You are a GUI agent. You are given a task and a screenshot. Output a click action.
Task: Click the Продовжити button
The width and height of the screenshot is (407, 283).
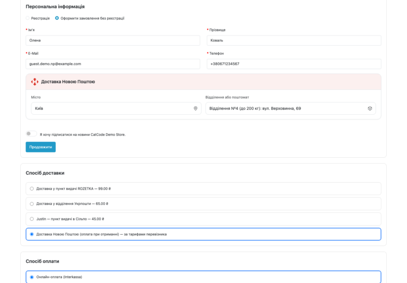coord(40,147)
